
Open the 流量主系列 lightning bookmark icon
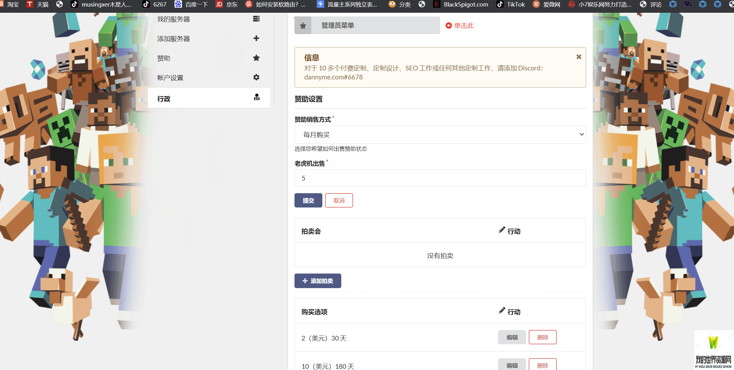tap(320, 4)
